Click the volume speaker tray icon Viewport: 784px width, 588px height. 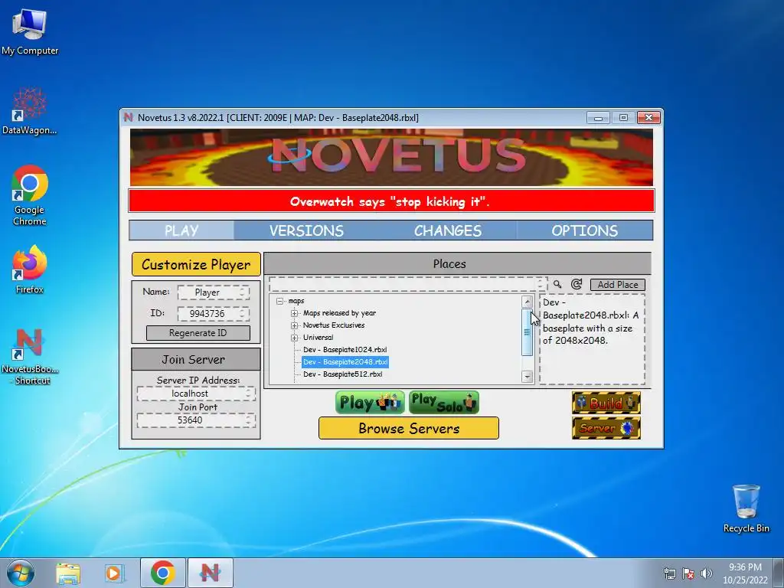pos(706,573)
